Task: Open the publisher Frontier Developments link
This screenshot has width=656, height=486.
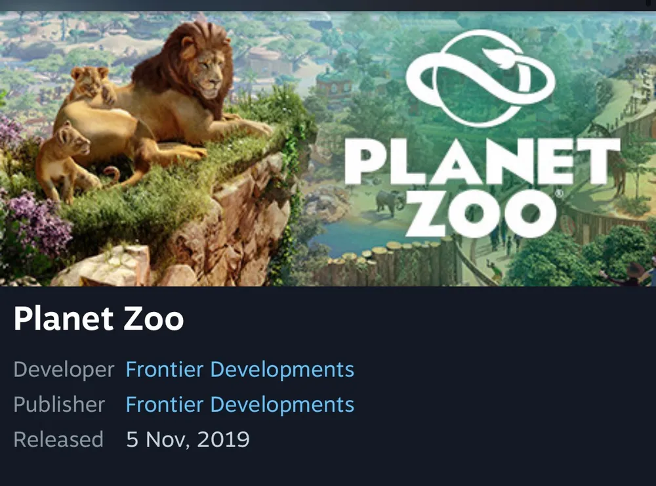Action: 239,405
